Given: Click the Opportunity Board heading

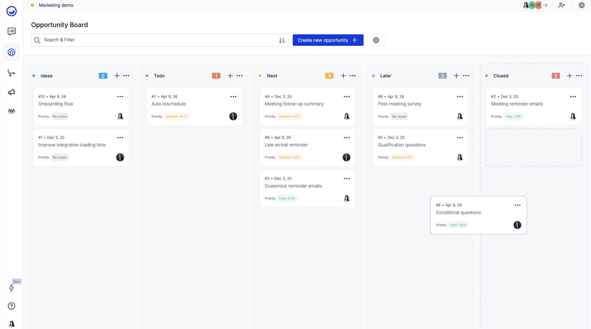Looking at the screenshot, I should [x=59, y=25].
